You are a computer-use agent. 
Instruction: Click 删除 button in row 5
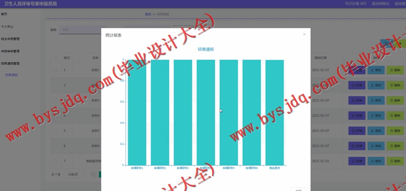pyautogui.click(x=395, y=131)
